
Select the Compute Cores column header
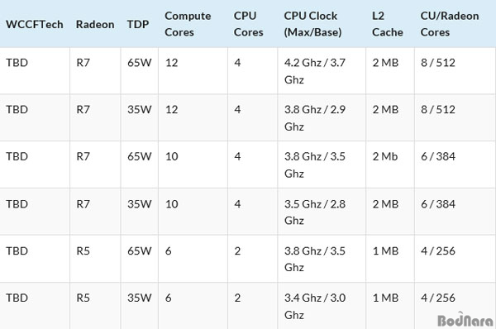tap(188, 24)
